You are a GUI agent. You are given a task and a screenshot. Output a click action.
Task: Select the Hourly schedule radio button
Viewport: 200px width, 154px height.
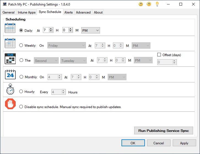click(21, 92)
